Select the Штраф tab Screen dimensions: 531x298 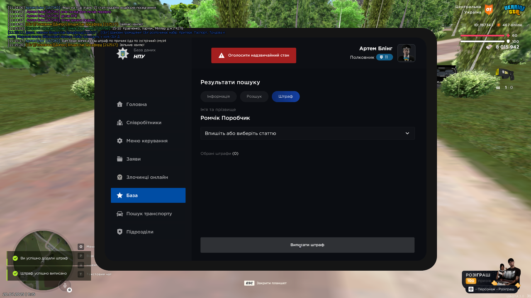click(286, 96)
